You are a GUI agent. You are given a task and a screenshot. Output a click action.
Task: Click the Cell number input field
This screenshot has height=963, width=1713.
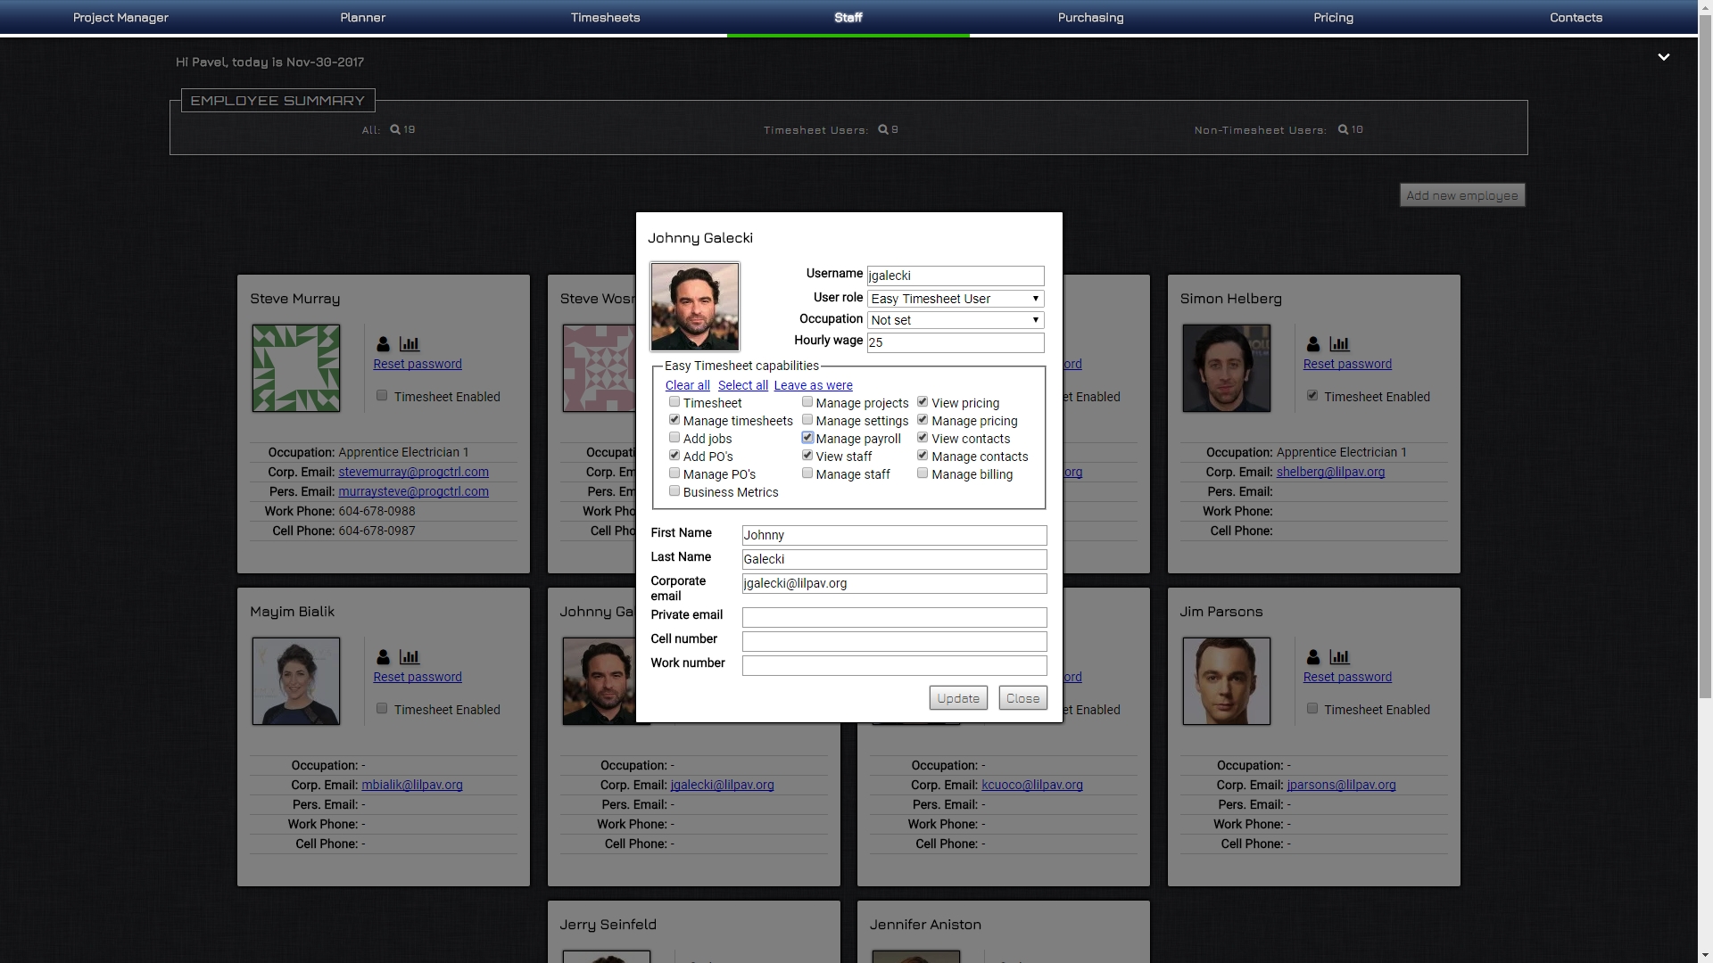click(x=894, y=641)
